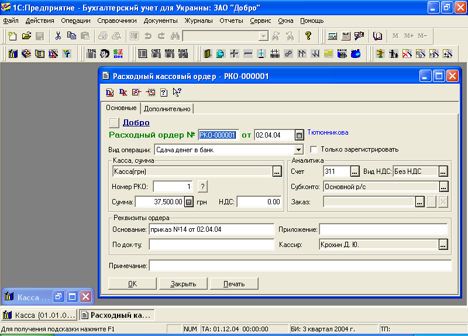The image size is (468, 336).
Task: Click the yellow question mark Help icon
Action: [308, 36]
